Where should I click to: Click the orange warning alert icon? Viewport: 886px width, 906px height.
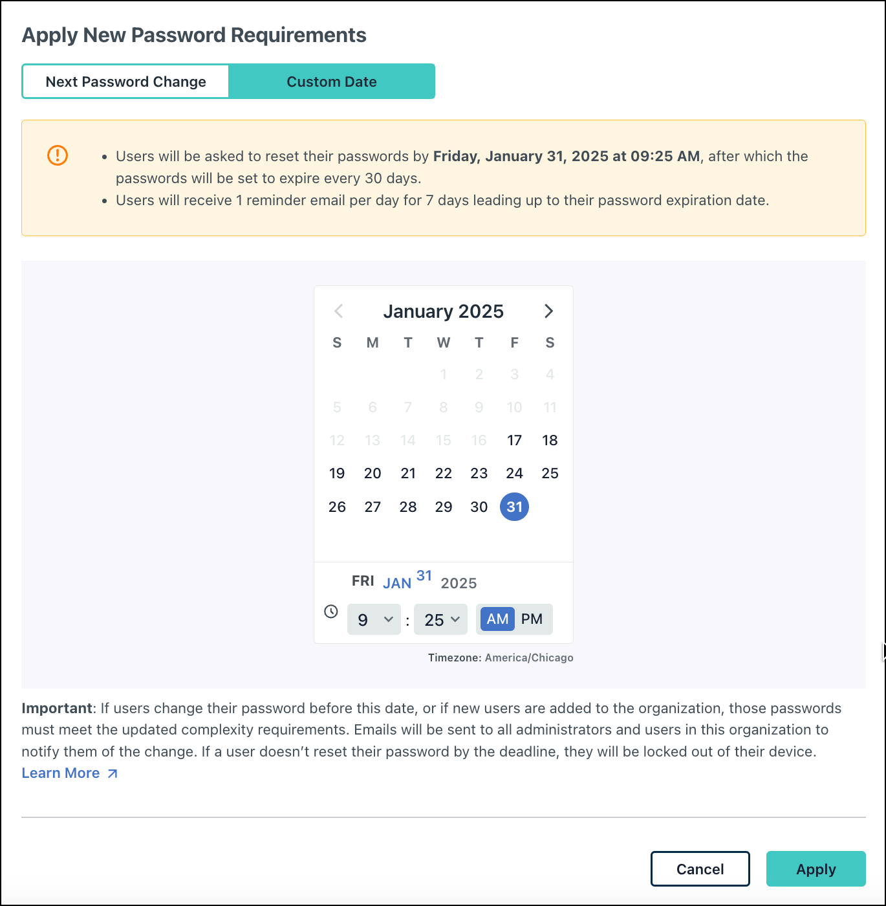click(x=57, y=155)
